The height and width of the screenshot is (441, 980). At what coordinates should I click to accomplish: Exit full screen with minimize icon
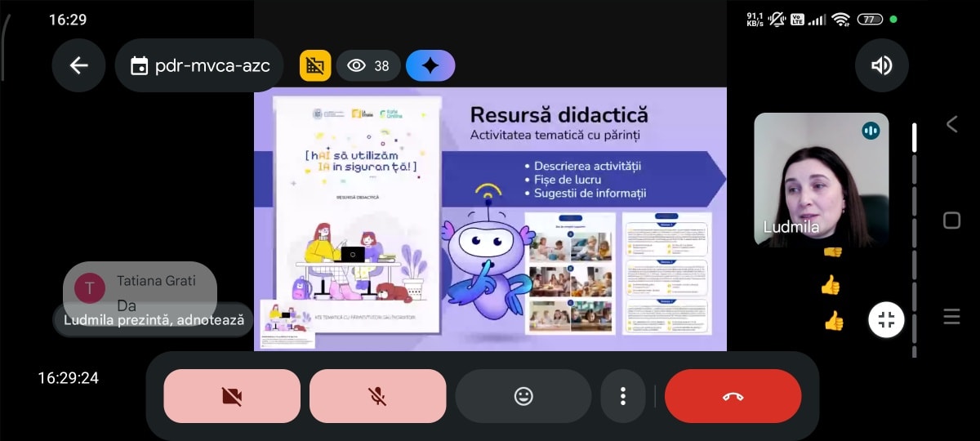coord(886,320)
